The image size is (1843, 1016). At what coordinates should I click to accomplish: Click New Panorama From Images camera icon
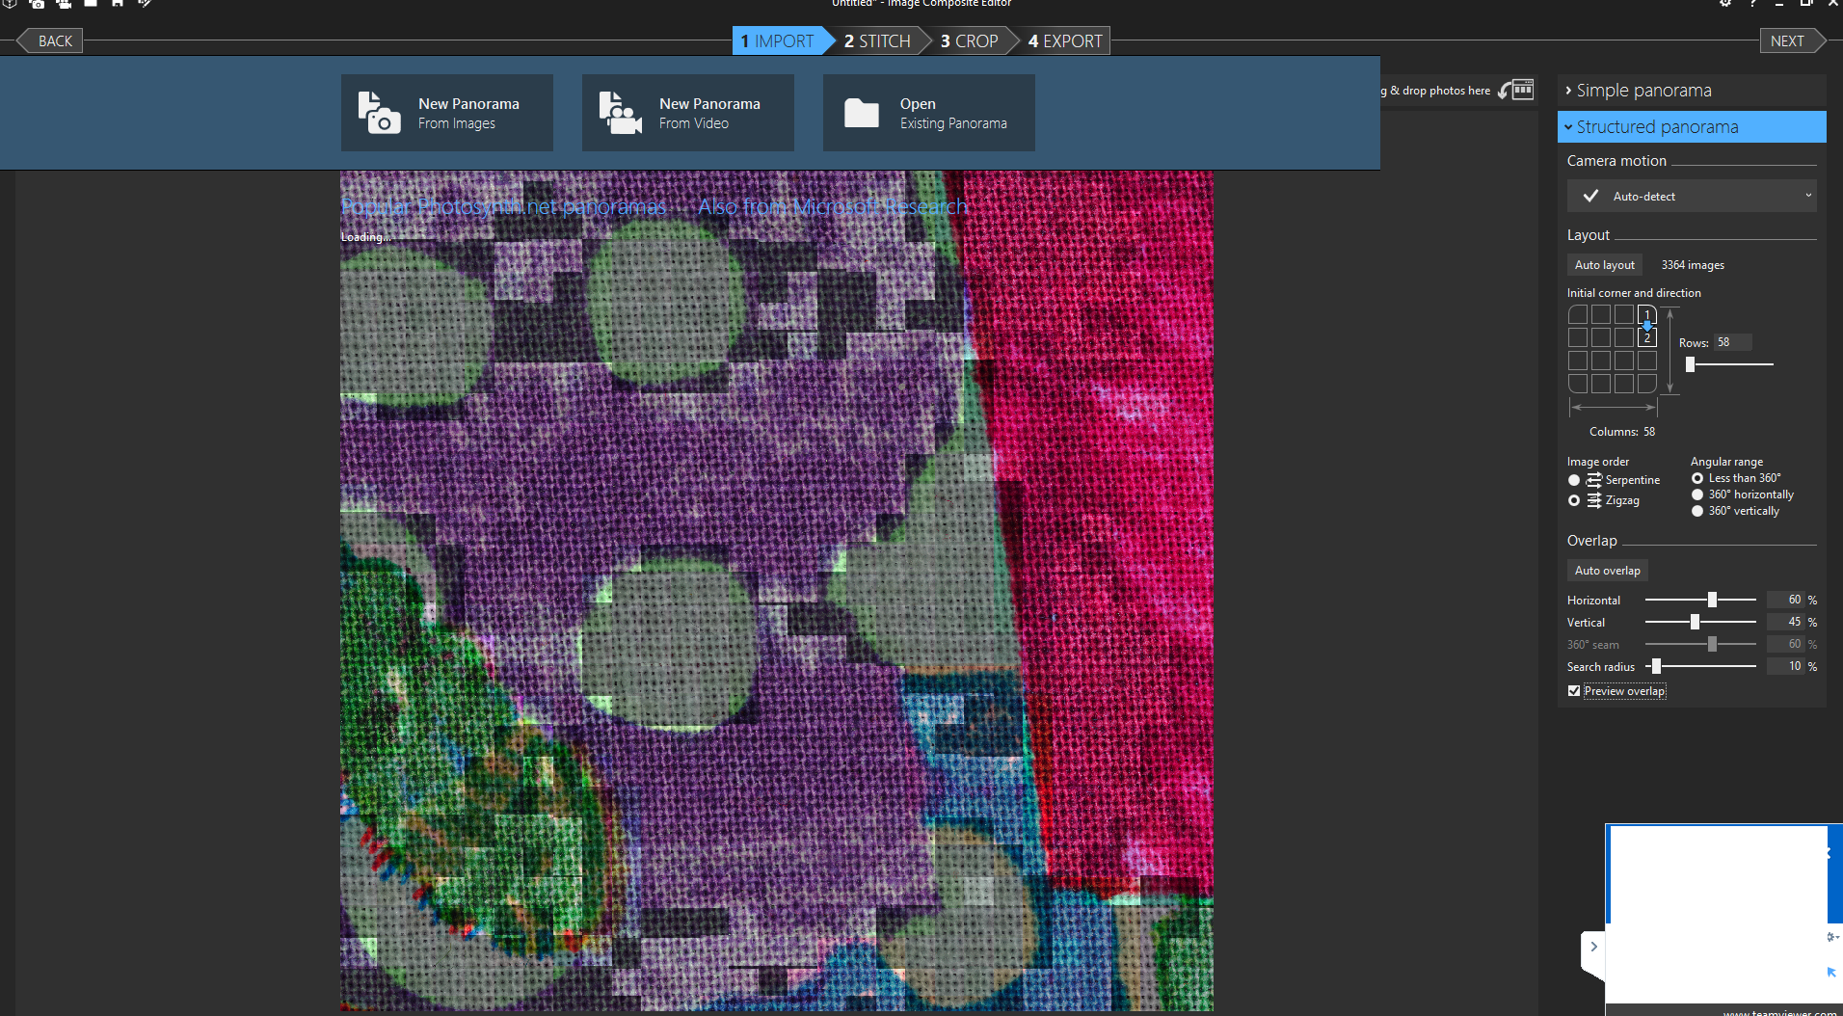tap(379, 113)
